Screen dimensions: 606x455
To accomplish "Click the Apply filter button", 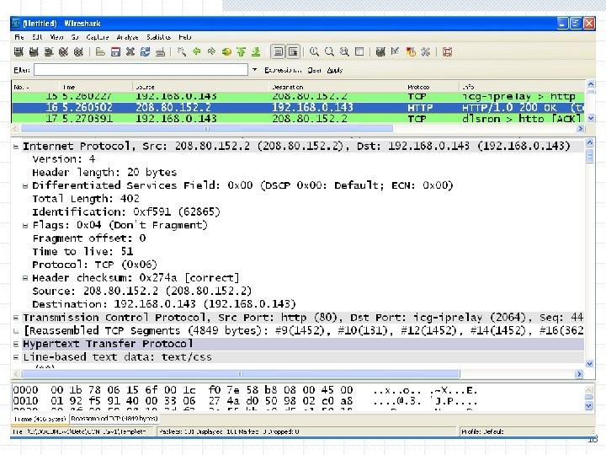I will pyautogui.click(x=335, y=70).
